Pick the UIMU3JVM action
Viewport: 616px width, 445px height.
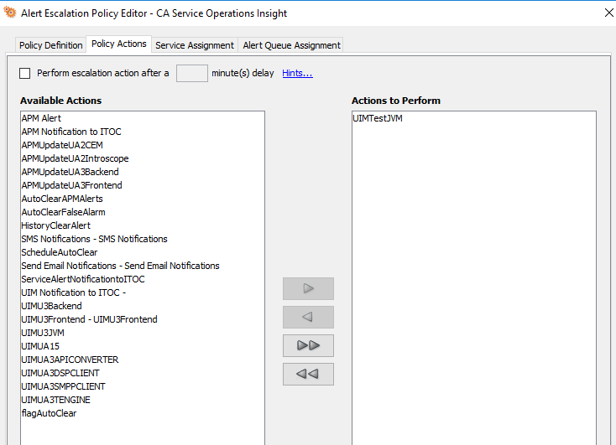[142, 333]
